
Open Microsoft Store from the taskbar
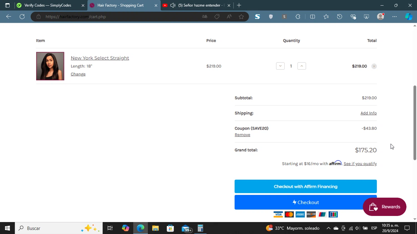(170, 228)
